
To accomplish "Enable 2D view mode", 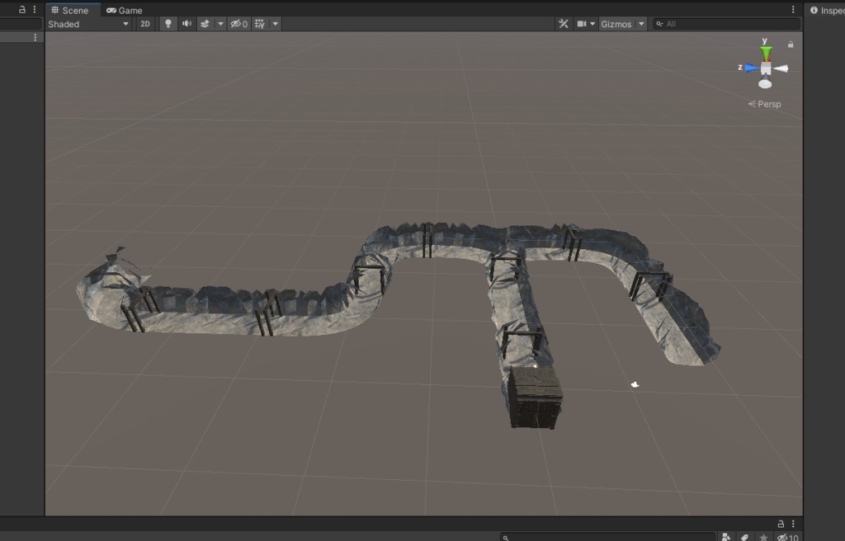I will pos(144,23).
